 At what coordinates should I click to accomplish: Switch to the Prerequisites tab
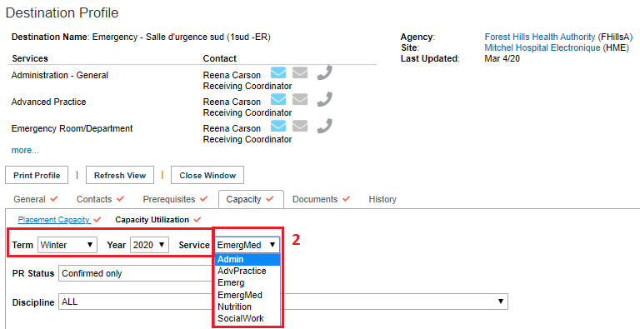[x=175, y=199]
